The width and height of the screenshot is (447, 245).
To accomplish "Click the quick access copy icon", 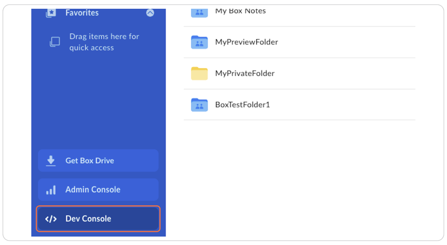I will point(55,42).
